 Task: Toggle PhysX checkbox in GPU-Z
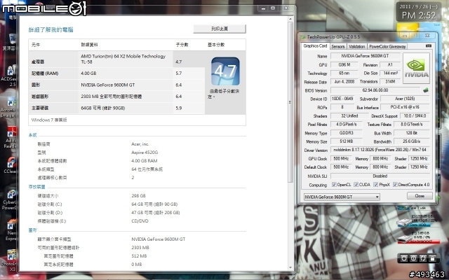[x=376, y=185]
